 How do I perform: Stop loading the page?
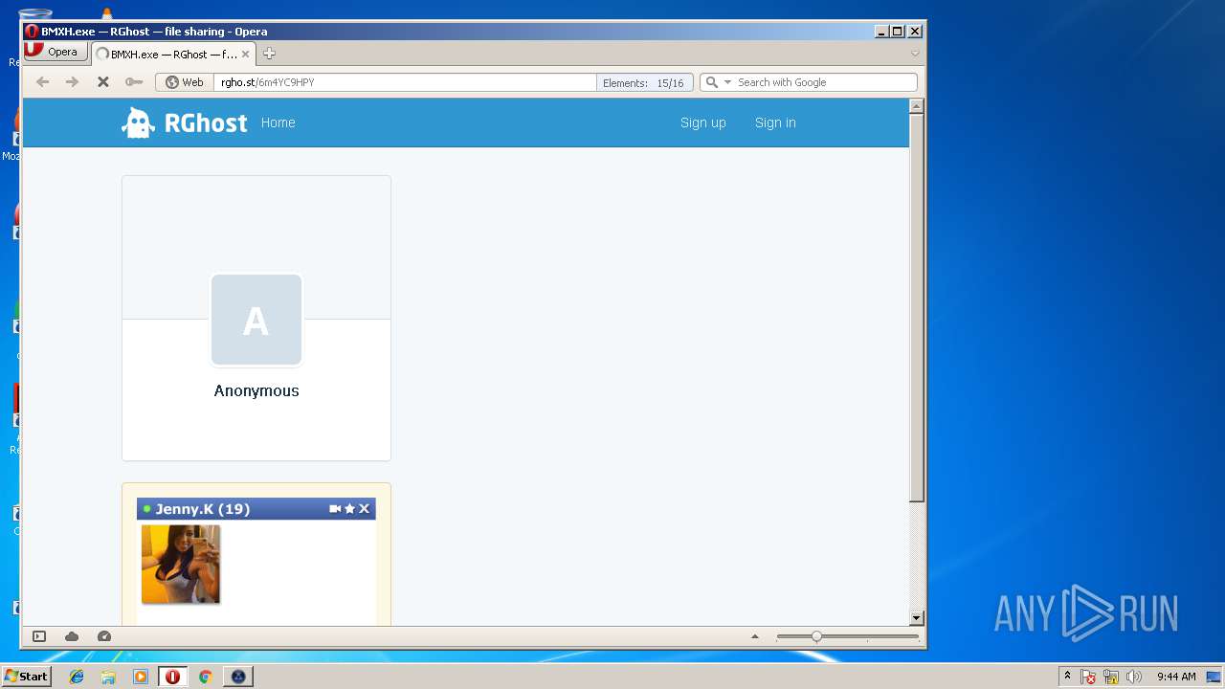point(102,82)
